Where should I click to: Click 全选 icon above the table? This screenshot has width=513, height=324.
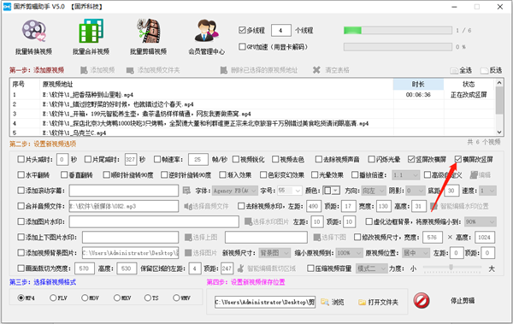454,70
